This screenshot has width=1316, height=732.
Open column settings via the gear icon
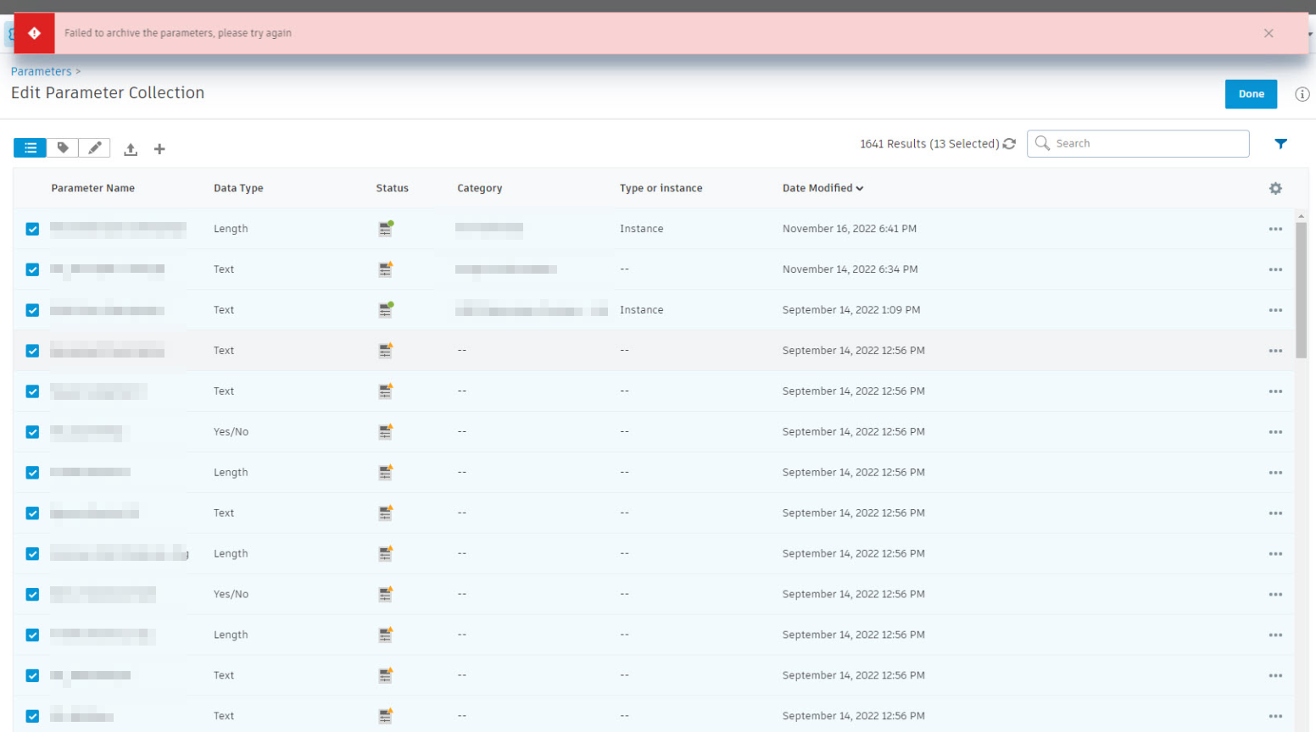[1276, 188]
